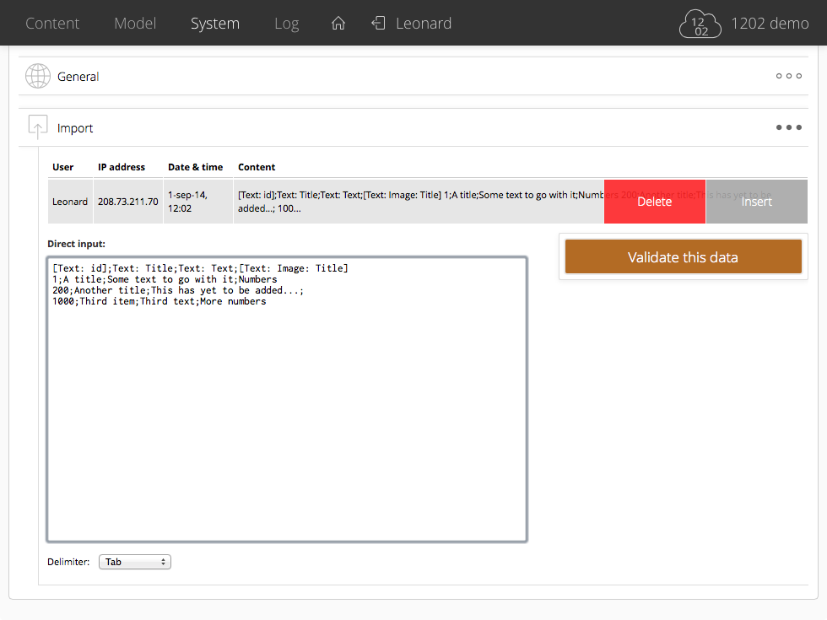Click the logout icon beside Leonard

[379, 24]
